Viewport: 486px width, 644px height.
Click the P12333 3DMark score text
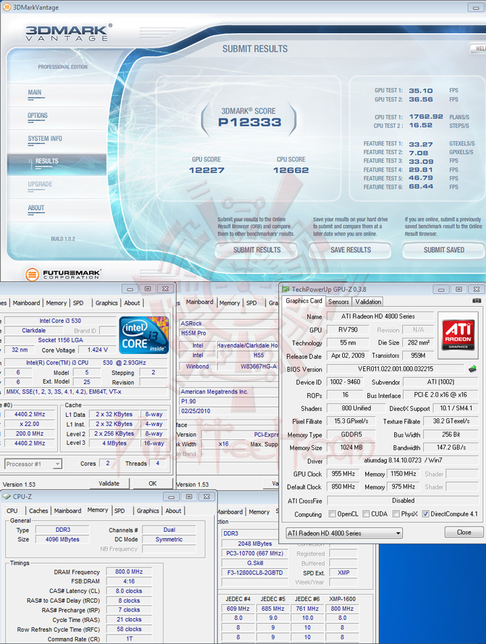pos(249,122)
